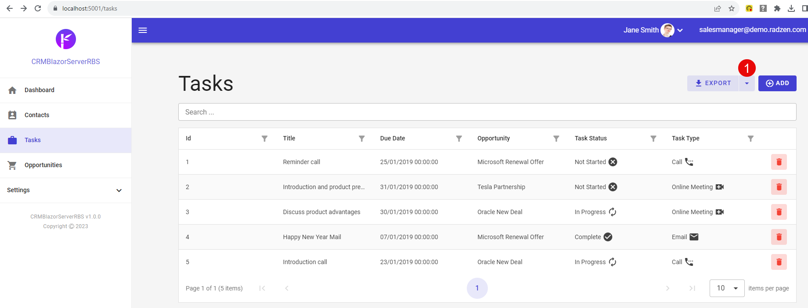This screenshot has width=808, height=308.
Task: Reload the page in browser
Action: click(x=38, y=8)
